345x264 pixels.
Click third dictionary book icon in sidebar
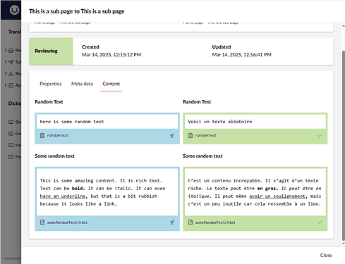[x=11, y=145]
